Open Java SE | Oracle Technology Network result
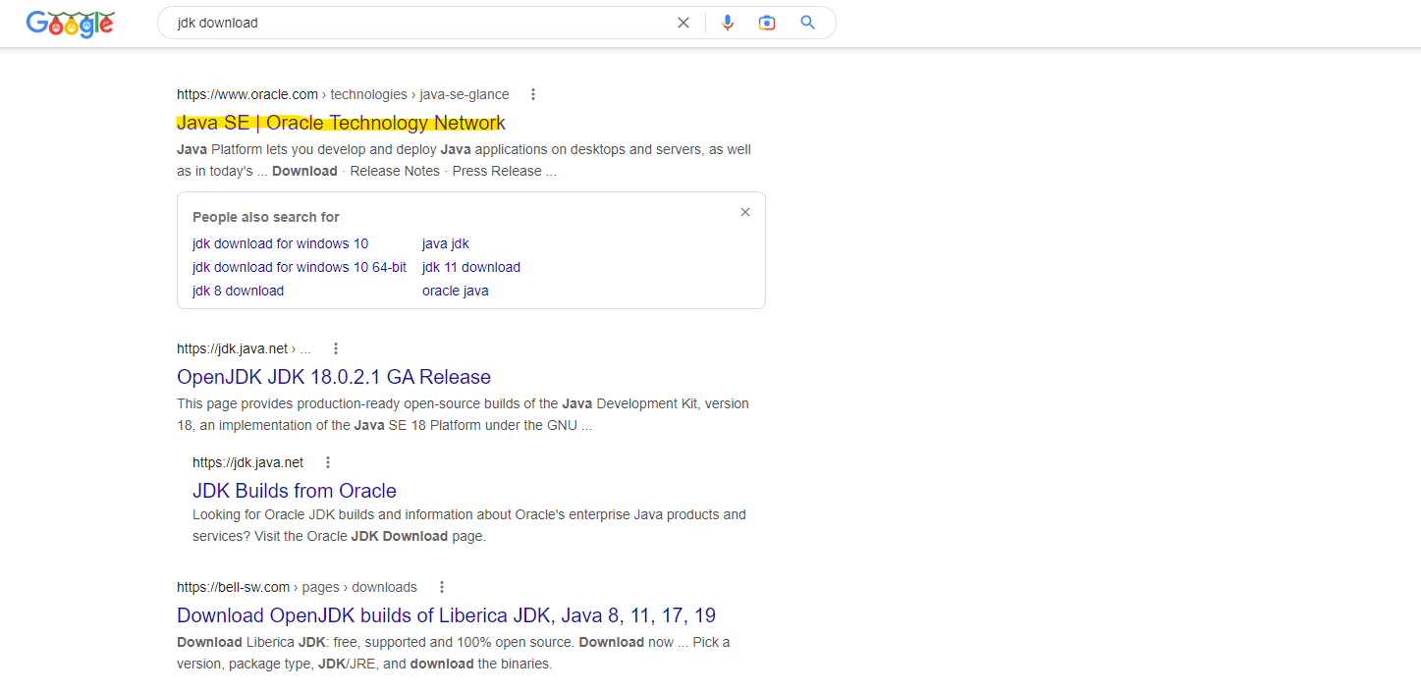The height and width of the screenshot is (692, 1421). pyautogui.click(x=341, y=123)
